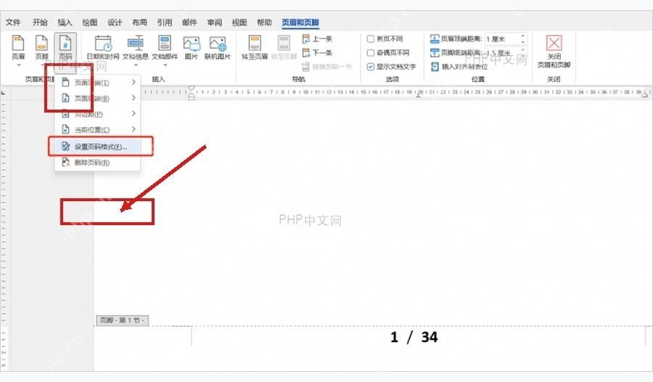Insert a 联机图片 online picture
This screenshot has height=382, width=653.
tap(218, 47)
